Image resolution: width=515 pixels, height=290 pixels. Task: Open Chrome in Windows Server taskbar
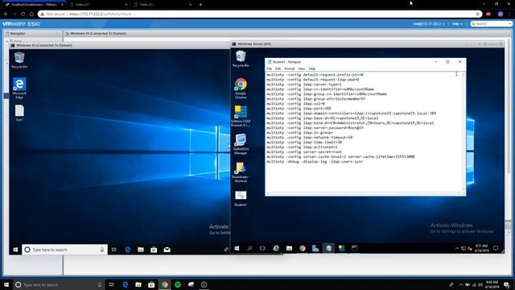pyautogui.click(x=303, y=248)
